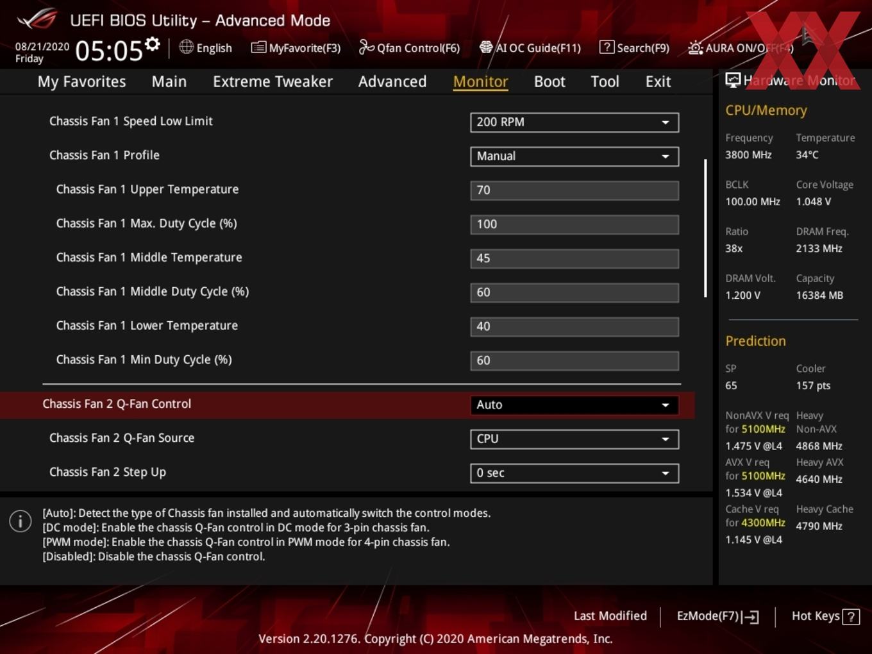The width and height of the screenshot is (872, 654).
Task: Click the settings list scrollbar
Action: (x=705, y=228)
